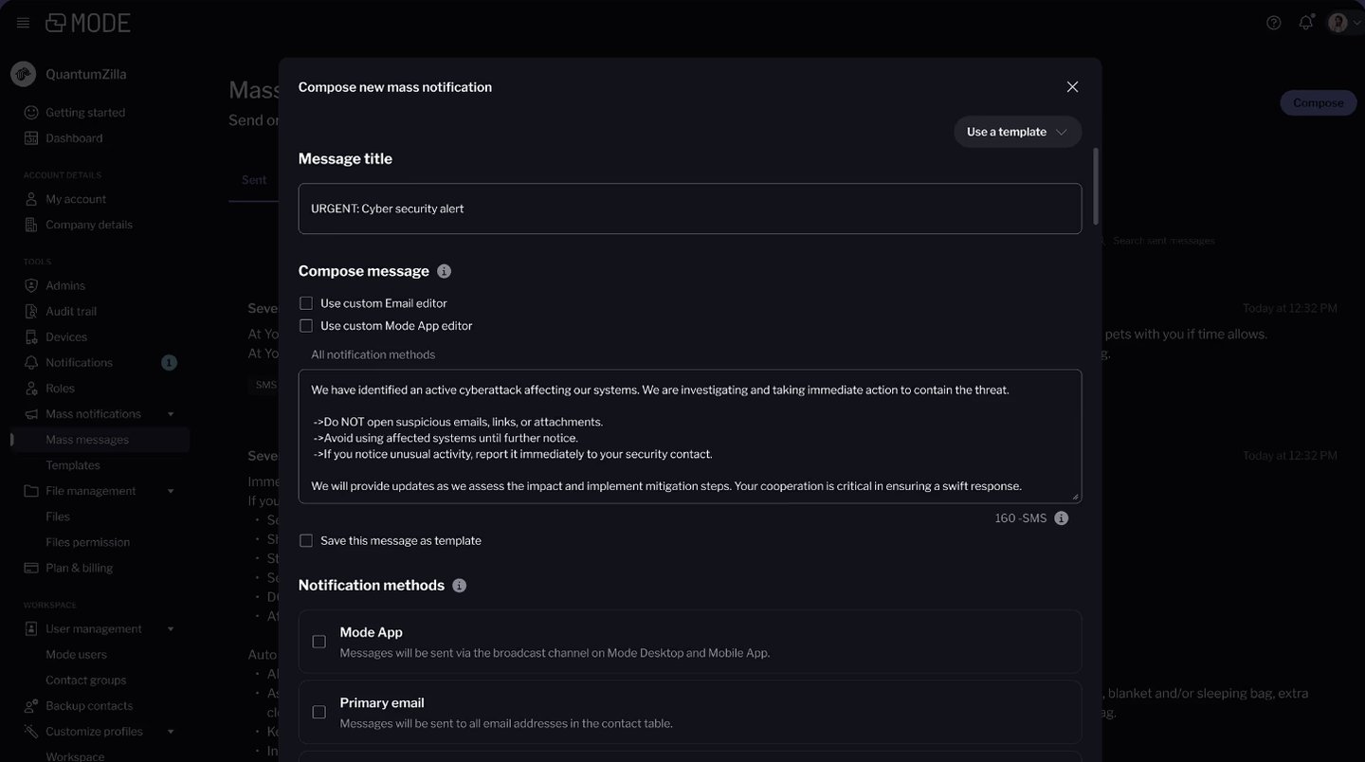
Task: Close the compose mass notification dialog
Action: click(x=1072, y=87)
